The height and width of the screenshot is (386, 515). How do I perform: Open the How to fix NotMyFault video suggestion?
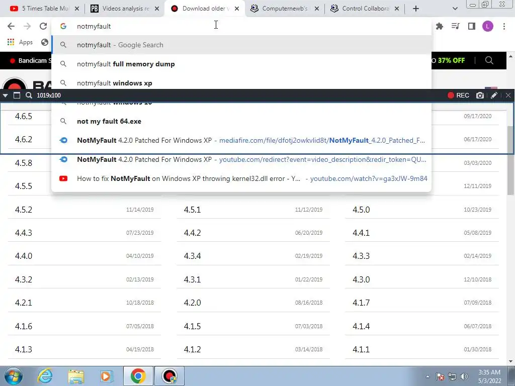click(241, 178)
